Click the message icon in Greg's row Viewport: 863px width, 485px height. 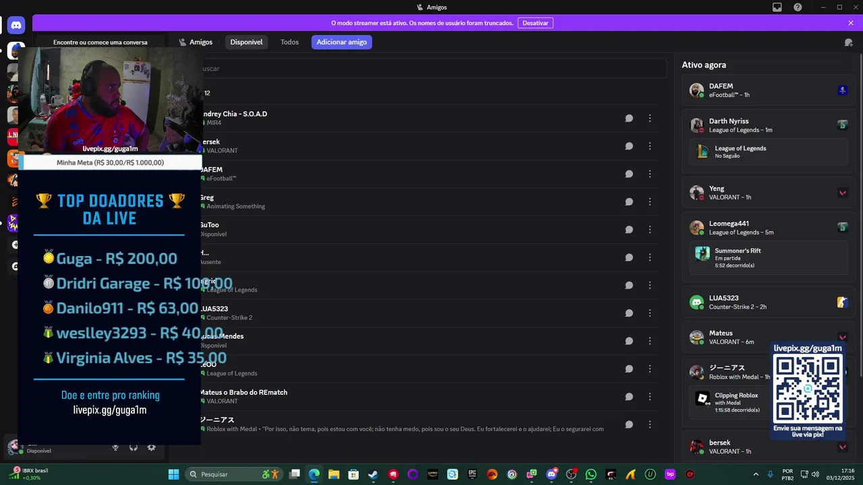point(629,202)
